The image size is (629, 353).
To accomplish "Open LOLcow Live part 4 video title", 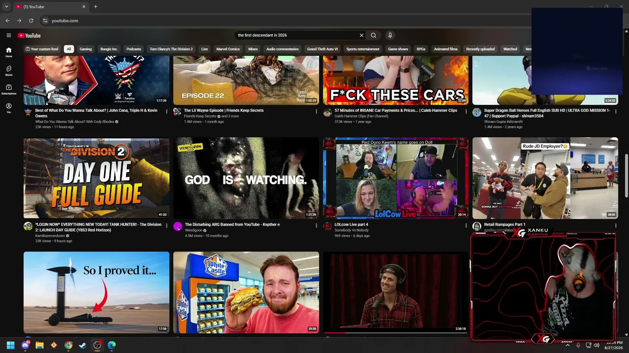I will pos(351,225).
